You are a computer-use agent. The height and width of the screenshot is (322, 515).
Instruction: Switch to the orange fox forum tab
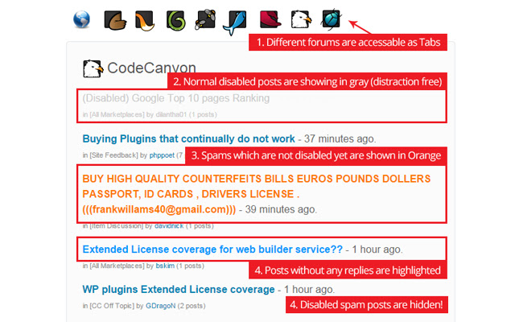tap(145, 21)
